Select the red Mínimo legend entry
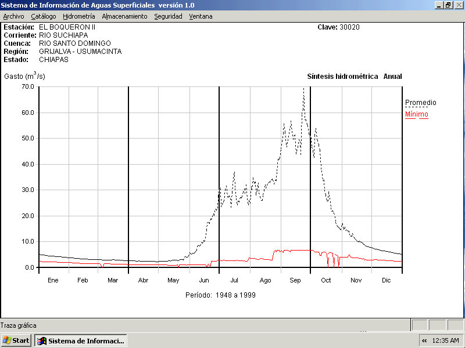Viewport: 465px width, 348px height. click(416, 114)
